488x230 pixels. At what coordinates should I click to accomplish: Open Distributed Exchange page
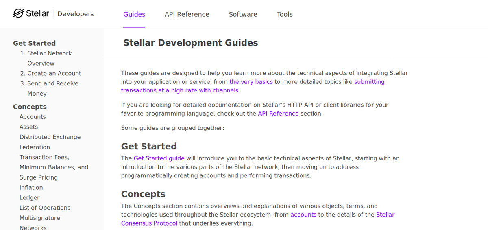50,137
